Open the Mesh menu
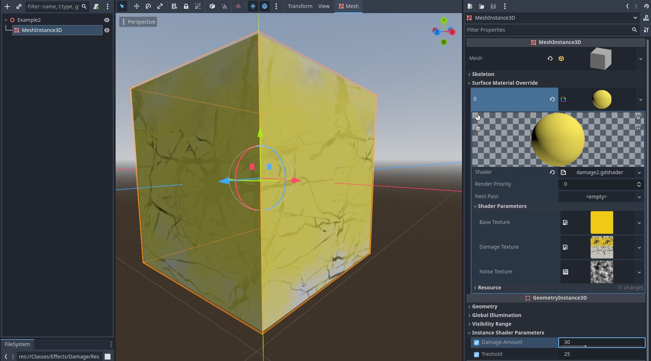The image size is (651, 361). click(x=349, y=6)
